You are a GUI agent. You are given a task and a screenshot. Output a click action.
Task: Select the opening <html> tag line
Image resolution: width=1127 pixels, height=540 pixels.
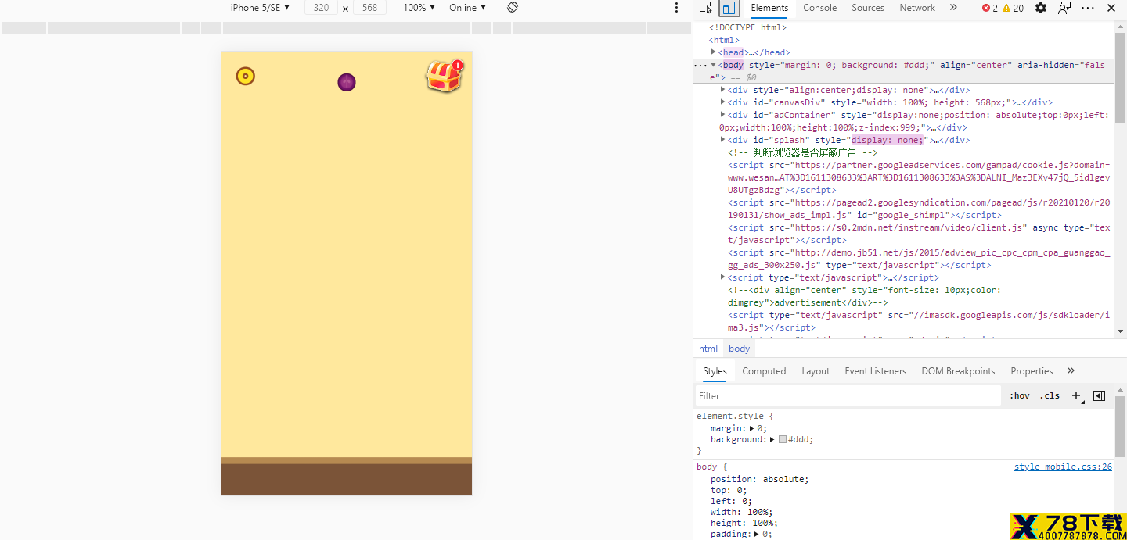click(724, 40)
